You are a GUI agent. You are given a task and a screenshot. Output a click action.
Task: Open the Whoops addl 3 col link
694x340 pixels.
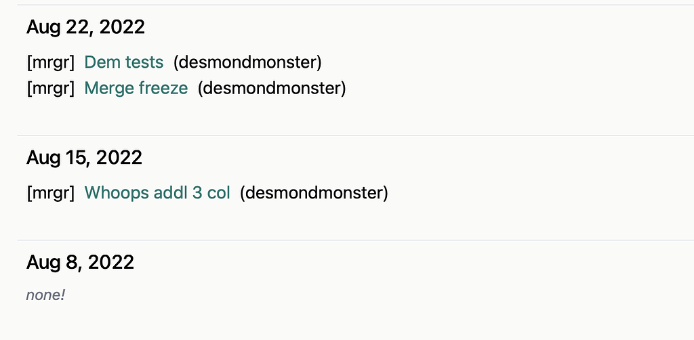pos(157,193)
